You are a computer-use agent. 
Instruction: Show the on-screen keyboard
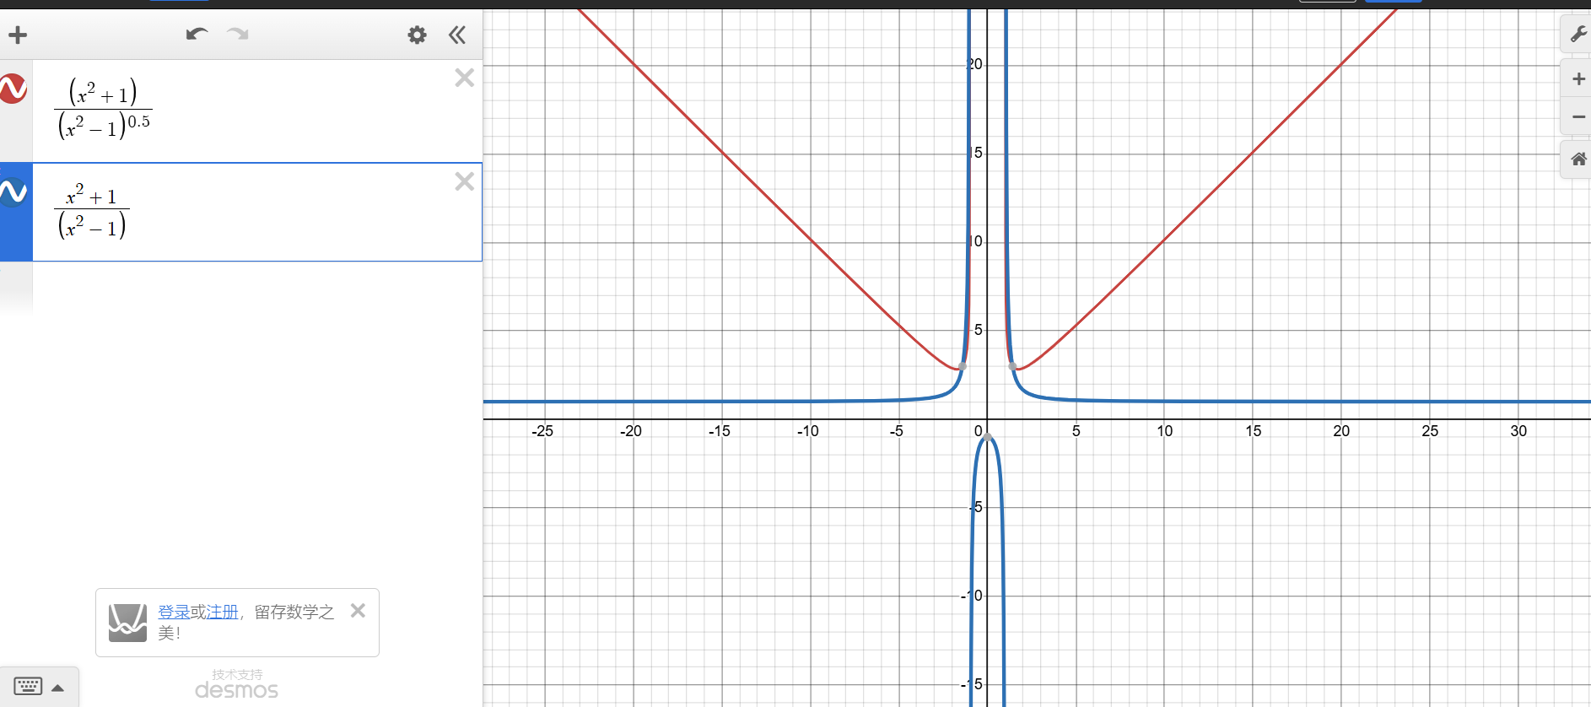click(28, 686)
